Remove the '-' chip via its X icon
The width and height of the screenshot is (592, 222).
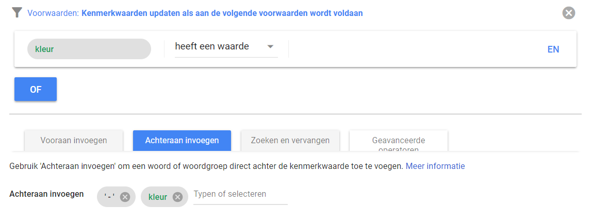(125, 197)
